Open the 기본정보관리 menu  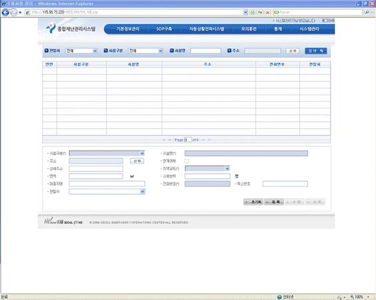click(128, 29)
